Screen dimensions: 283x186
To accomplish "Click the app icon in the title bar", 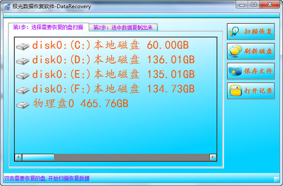I will (7, 7).
